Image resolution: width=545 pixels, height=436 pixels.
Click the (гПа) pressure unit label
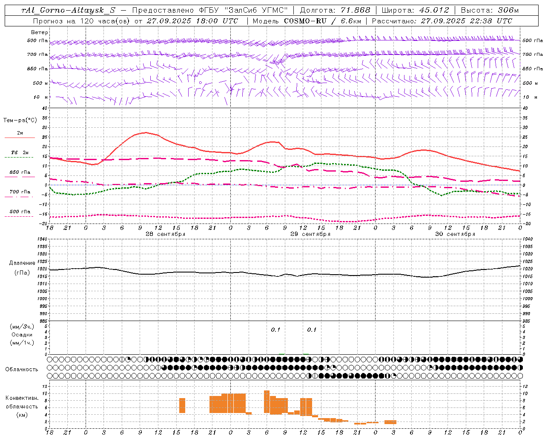[22, 273]
